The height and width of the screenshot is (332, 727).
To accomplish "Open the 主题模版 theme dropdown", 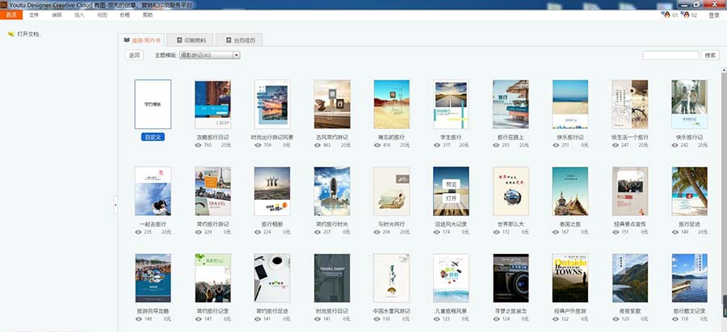I will coord(209,55).
